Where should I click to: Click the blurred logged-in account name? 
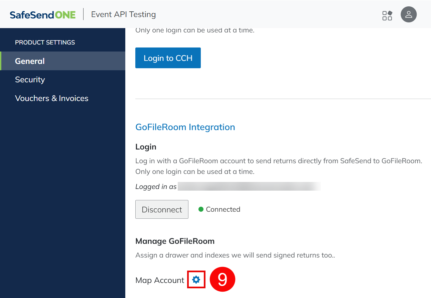tap(249, 187)
